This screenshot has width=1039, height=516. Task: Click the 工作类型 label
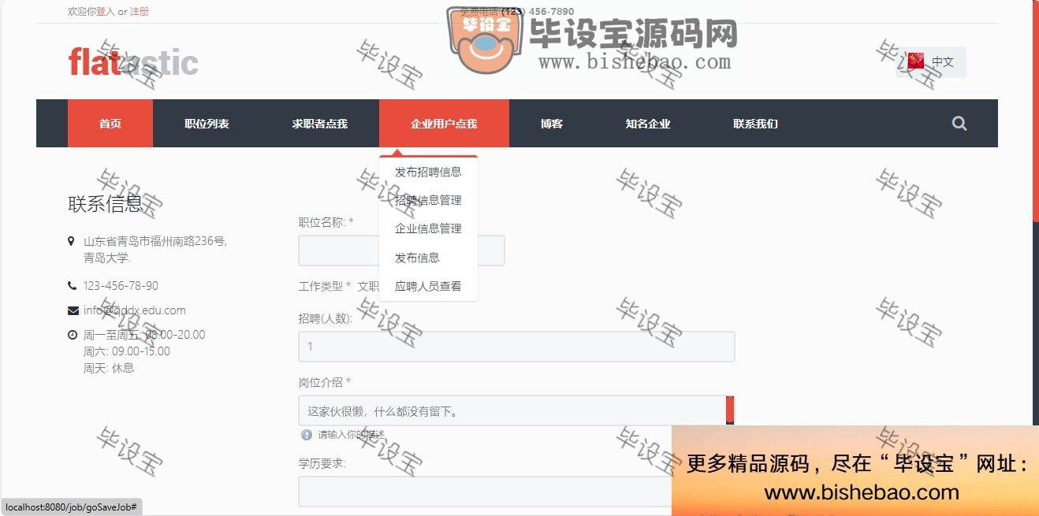(321, 286)
